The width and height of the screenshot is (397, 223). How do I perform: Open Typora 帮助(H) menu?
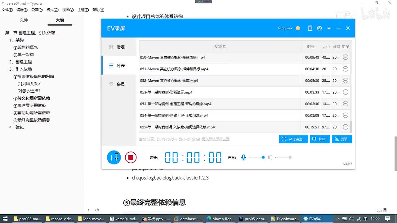pyautogui.click(x=98, y=10)
